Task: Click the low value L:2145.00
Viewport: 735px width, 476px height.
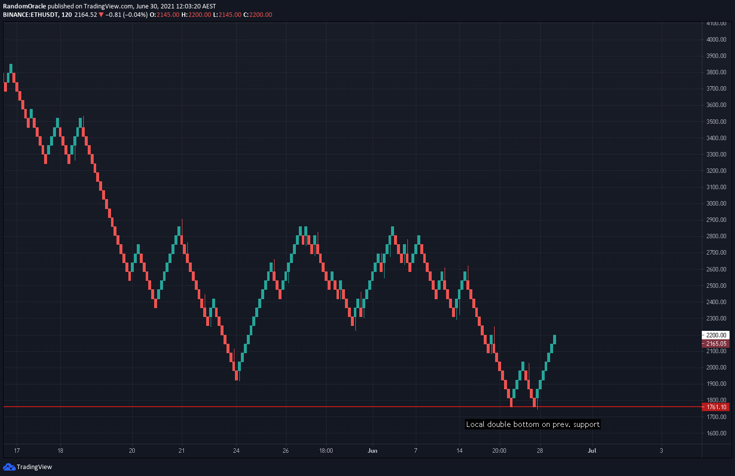Action: 227,15
